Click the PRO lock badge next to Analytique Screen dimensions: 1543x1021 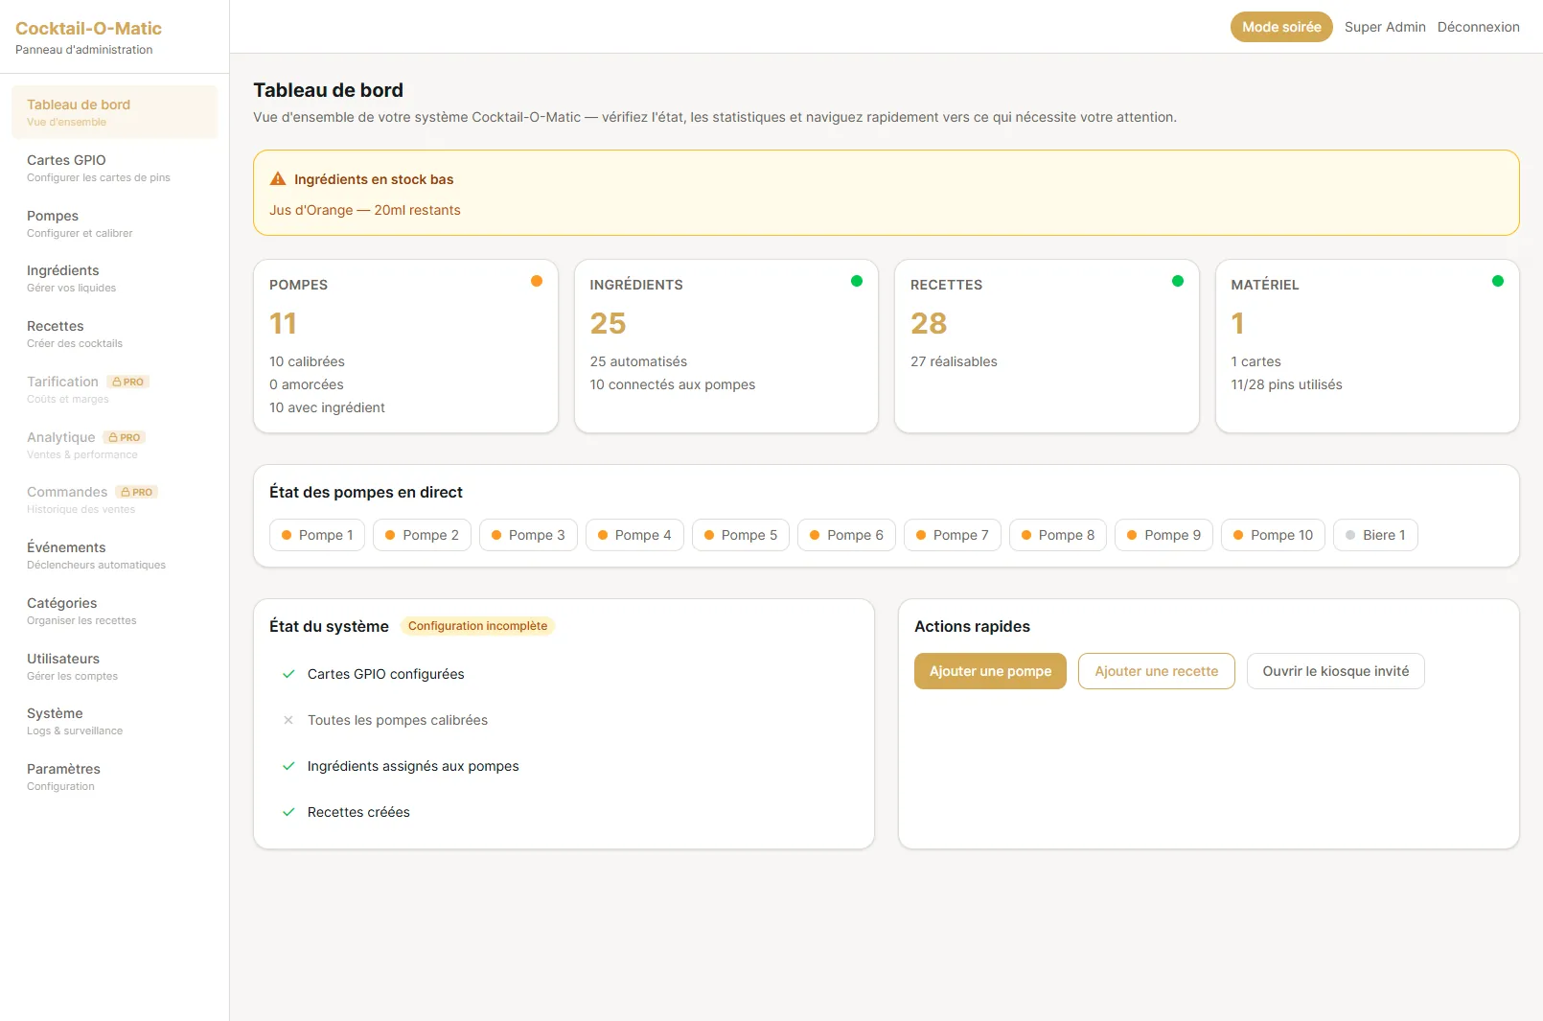pos(125,437)
